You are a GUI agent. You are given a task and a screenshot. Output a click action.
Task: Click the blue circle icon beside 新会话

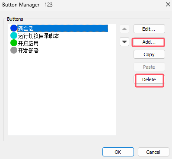[x=14, y=28]
